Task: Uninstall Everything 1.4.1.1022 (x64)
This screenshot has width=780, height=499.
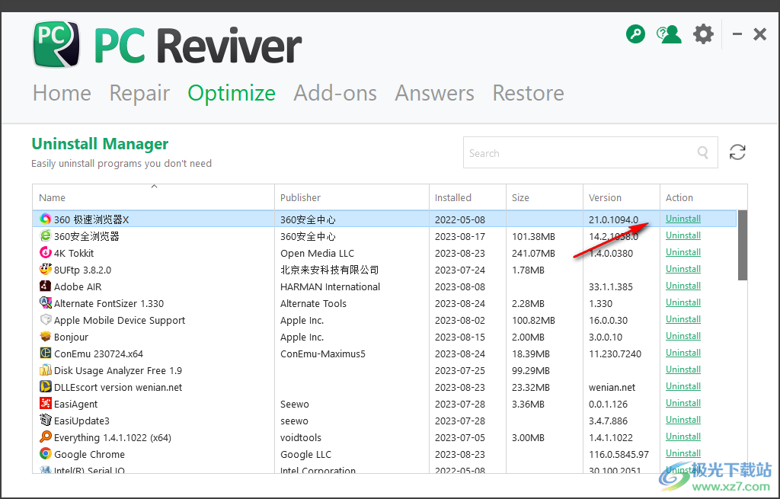Action: 683,437
